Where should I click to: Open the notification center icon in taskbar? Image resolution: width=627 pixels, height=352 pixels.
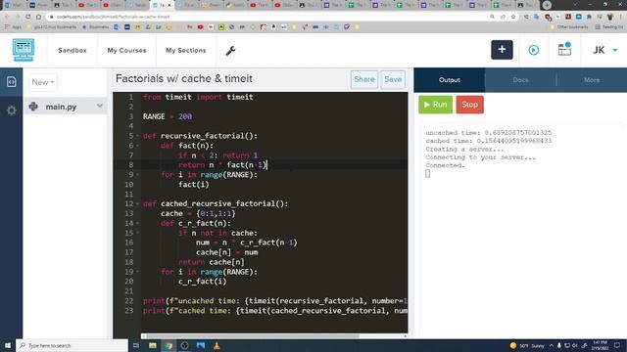click(617, 345)
